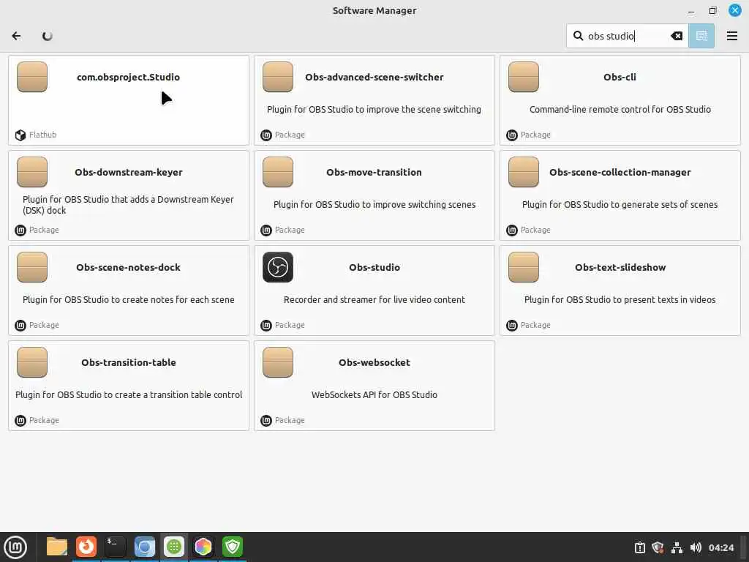Click 'Plugin for OBS Studio to improve switching scenes'
Viewport: 749px width, 562px height.
click(374, 205)
